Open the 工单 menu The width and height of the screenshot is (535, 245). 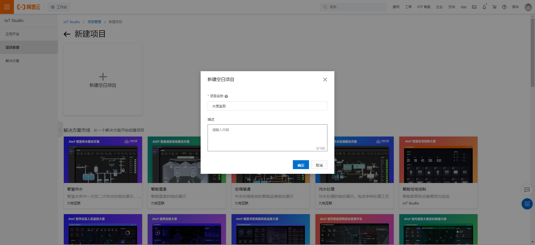[408, 7]
